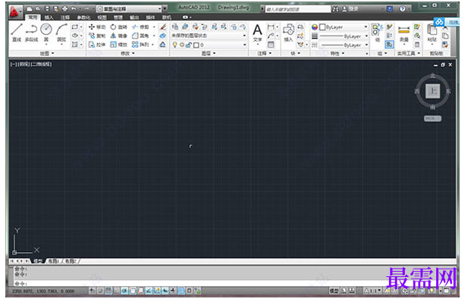The height and width of the screenshot is (302, 471).
Task: Select the Rotate (旋转) tool
Action: pyautogui.click(x=118, y=27)
